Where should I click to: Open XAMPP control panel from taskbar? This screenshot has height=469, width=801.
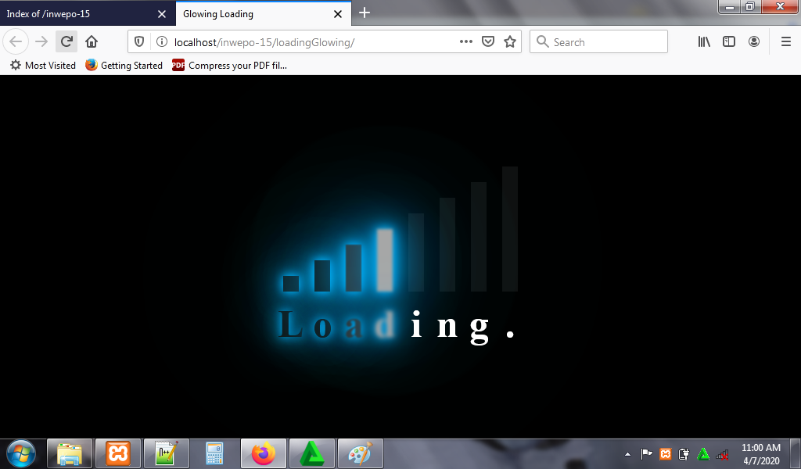(x=118, y=453)
